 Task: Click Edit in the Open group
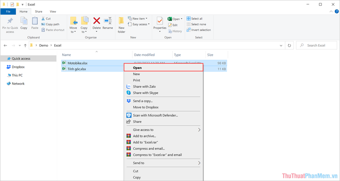point(173,25)
